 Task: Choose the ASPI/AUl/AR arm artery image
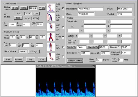pos(51,27)
